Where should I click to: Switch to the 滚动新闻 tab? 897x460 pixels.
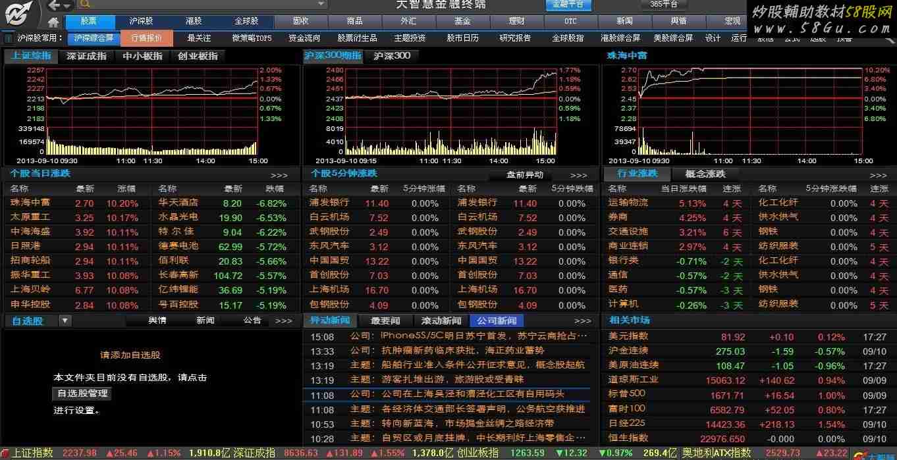point(441,320)
